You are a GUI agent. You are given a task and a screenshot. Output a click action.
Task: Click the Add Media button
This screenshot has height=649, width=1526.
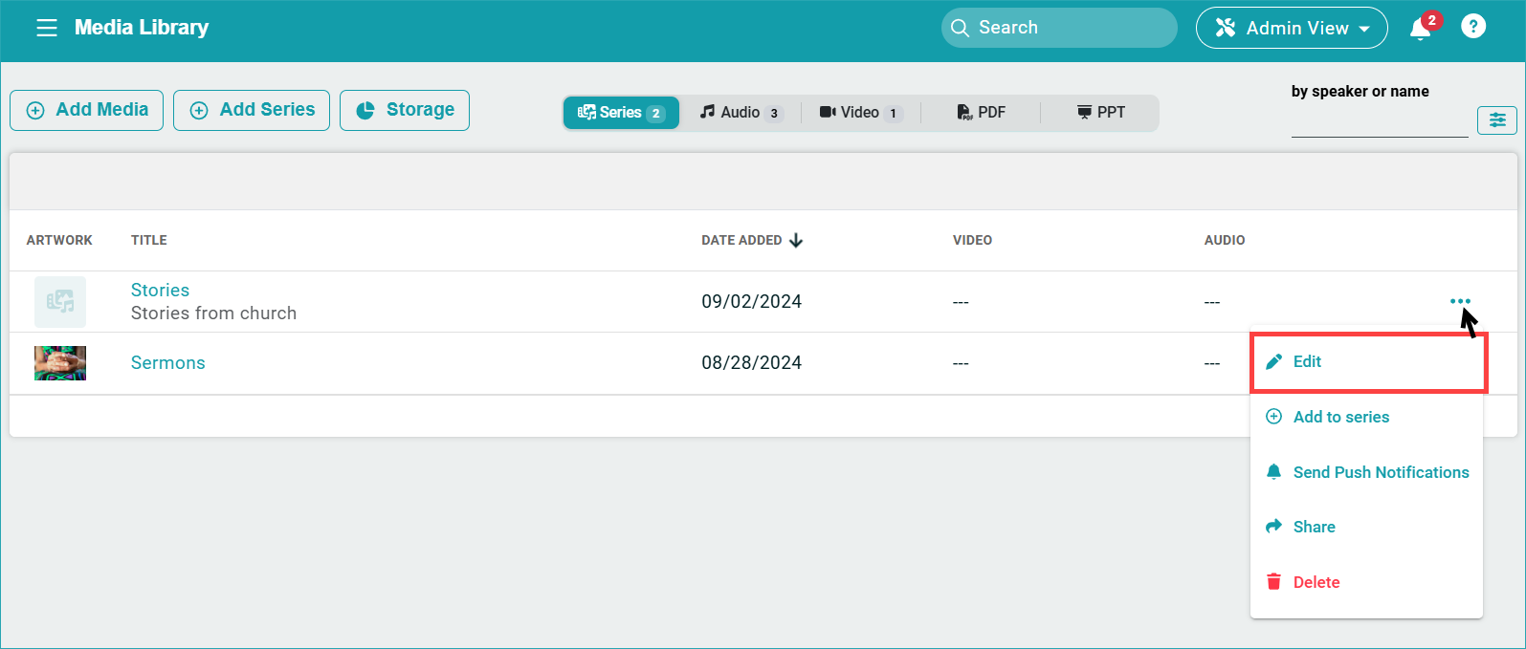(87, 110)
